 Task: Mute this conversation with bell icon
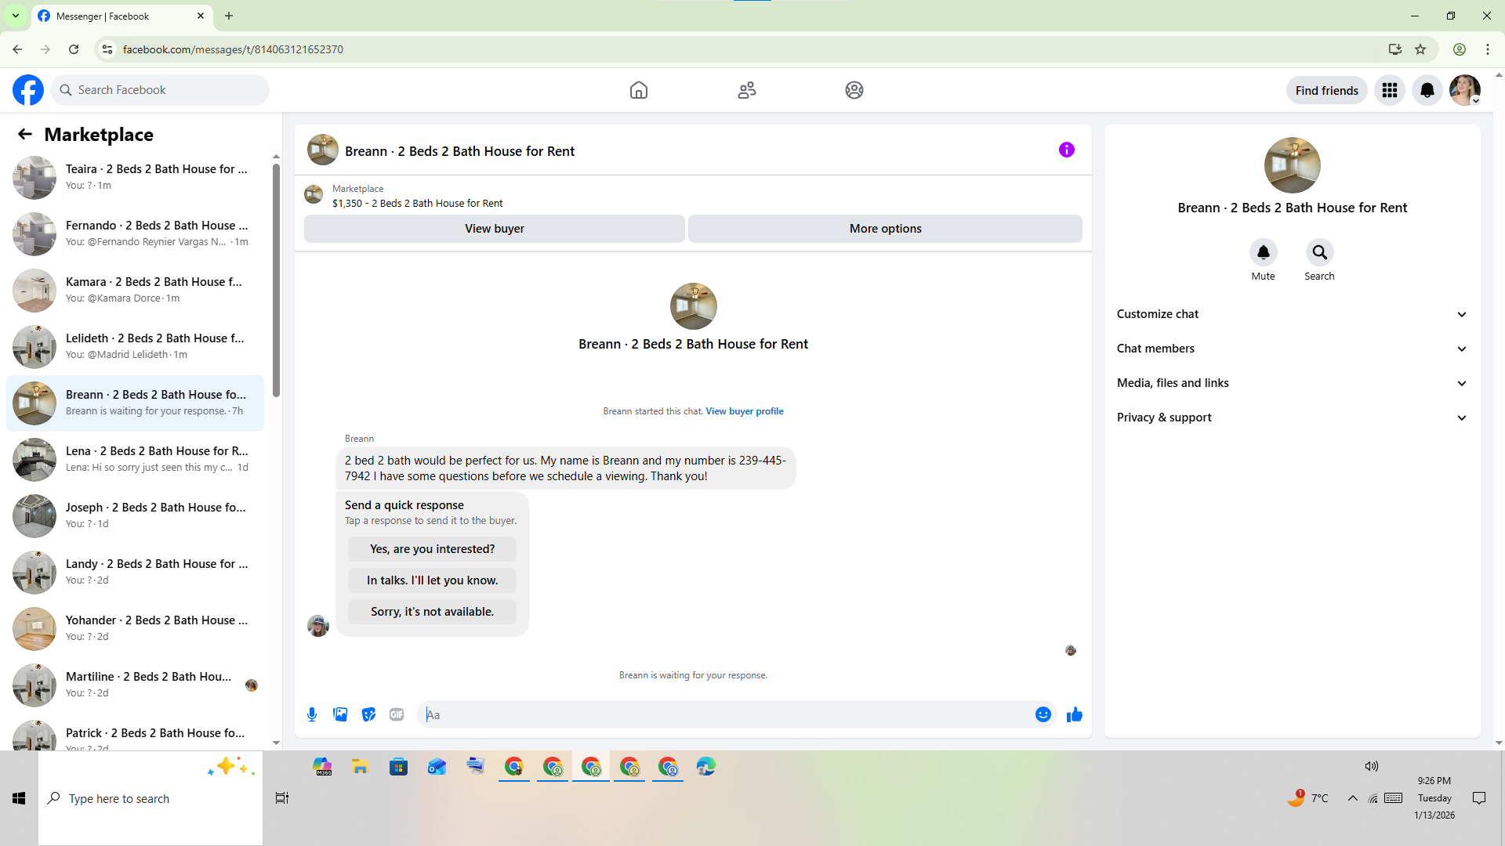[1263, 252]
